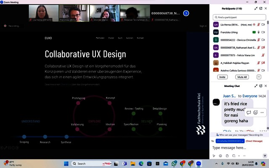
Task: Toggle Devicca Christella's video icon
Action: pos(263,40)
